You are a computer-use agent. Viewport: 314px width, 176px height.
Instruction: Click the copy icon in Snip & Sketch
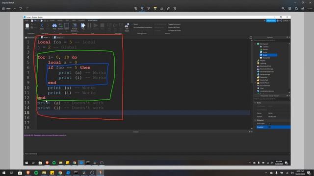[296, 8]
